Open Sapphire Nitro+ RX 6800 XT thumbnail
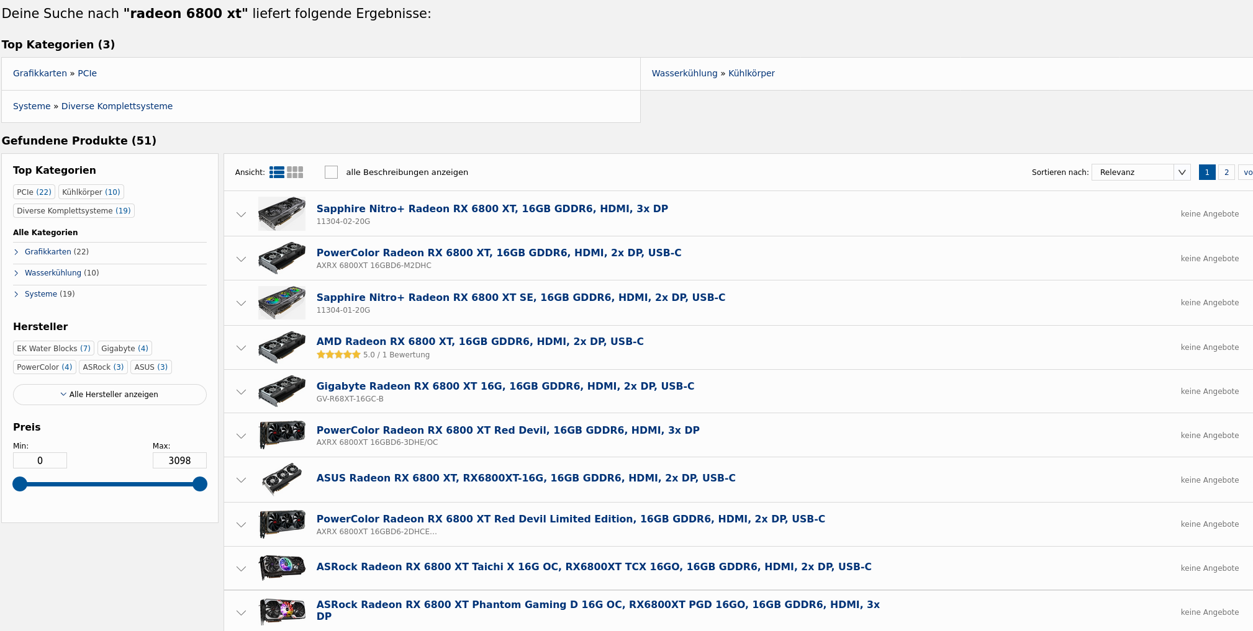Viewport: 1253px width, 631px height. coord(282,213)
